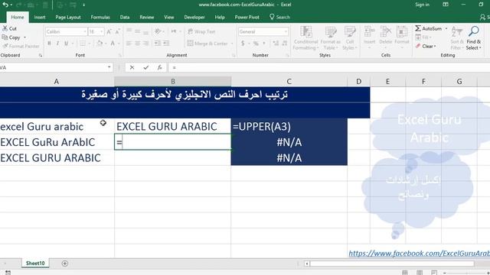
Task: Open Format as Table gallery
Action: tap(330, 38)
